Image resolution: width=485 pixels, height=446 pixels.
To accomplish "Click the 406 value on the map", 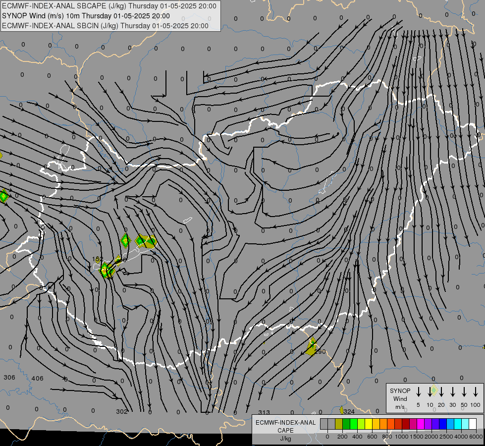I will [x=38, y=378].
